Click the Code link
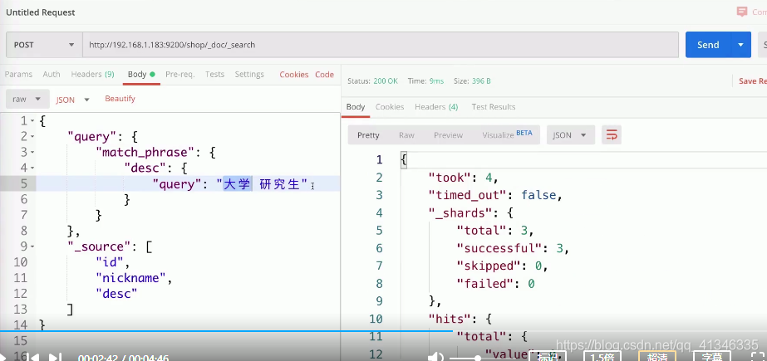The height and width of the screenshot is (361, 767). point(324,75)
